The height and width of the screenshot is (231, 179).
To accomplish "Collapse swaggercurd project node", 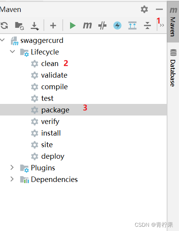I will (x=2, y=40).
